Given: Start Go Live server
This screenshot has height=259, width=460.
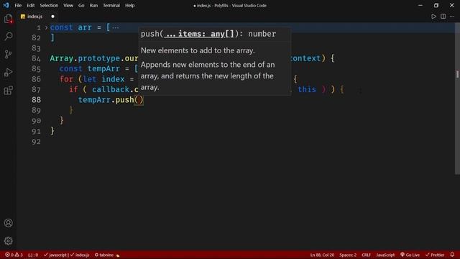Looking at the screenshot, I should point(410,255).
